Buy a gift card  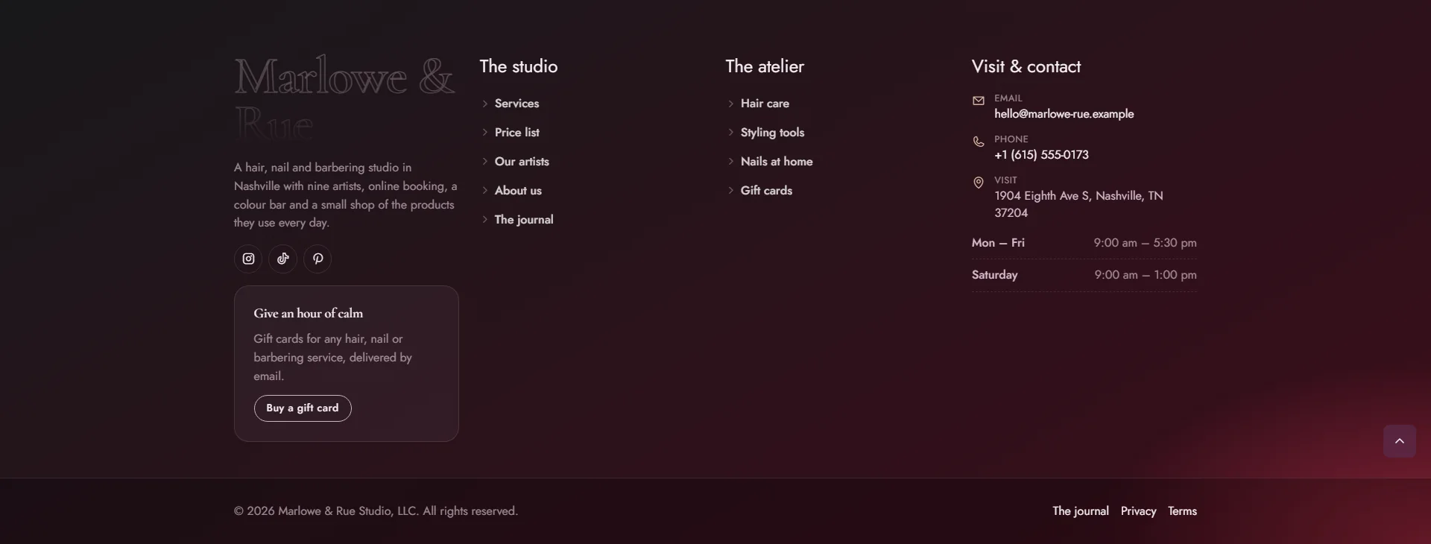tap(303, 408)
